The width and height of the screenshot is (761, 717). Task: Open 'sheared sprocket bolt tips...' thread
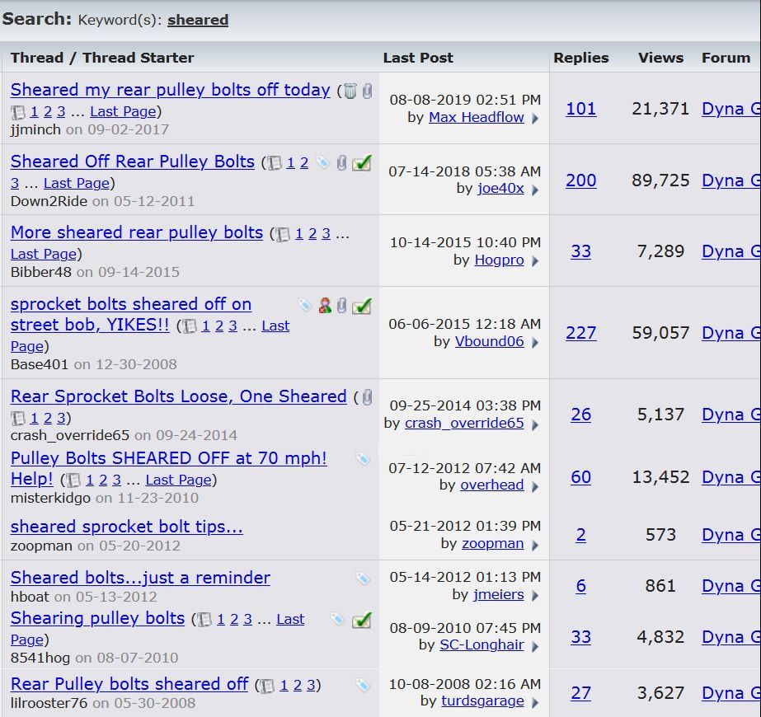pyautogui.click(x=126, y=527)
